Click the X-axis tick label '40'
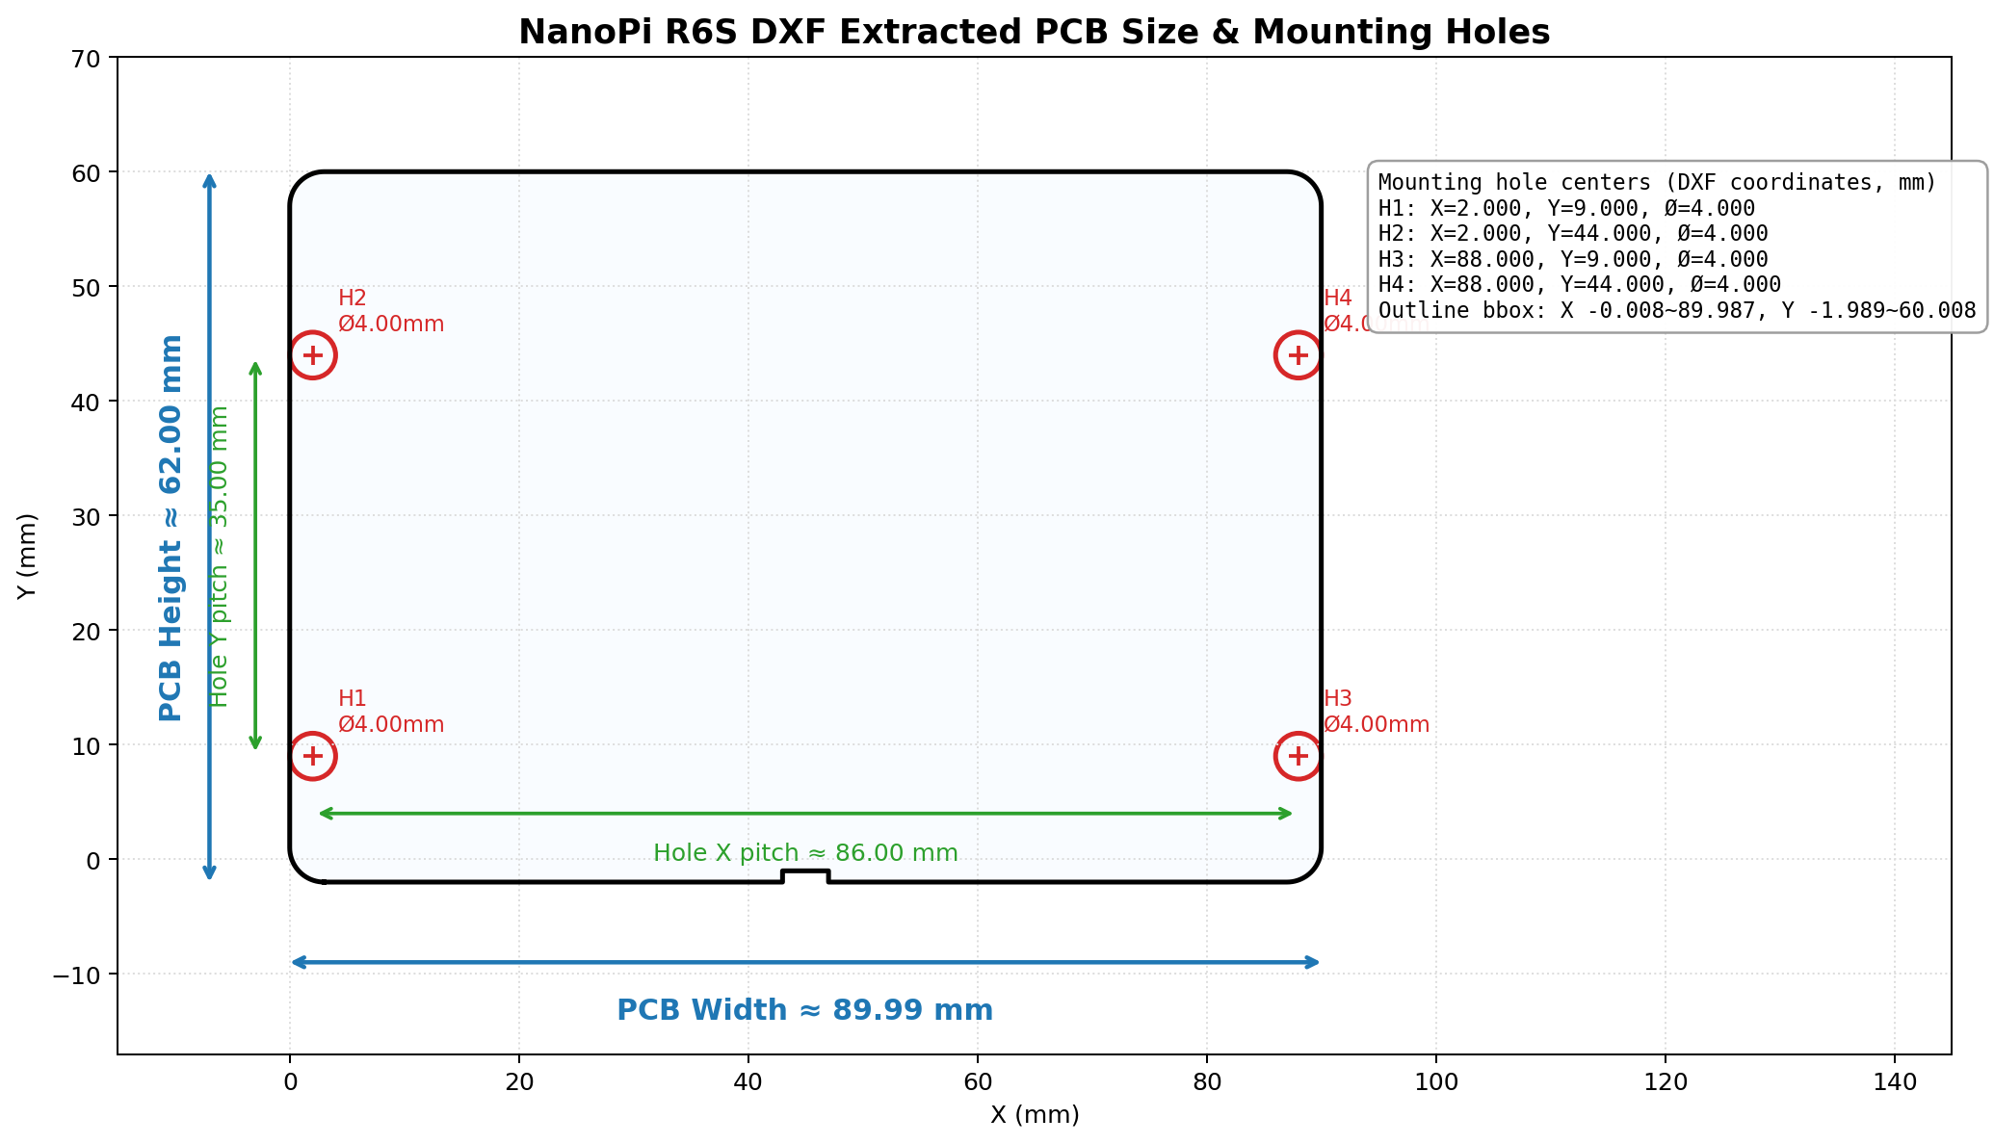The height and width of the screenshot is (1144, 1994). point(748,1081)
